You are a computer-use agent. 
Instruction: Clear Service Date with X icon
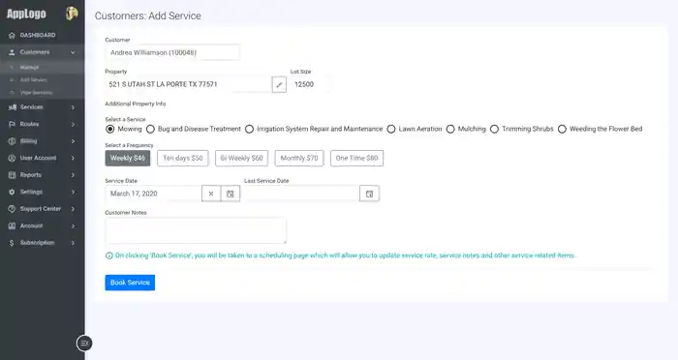click(x=211, y=194)
